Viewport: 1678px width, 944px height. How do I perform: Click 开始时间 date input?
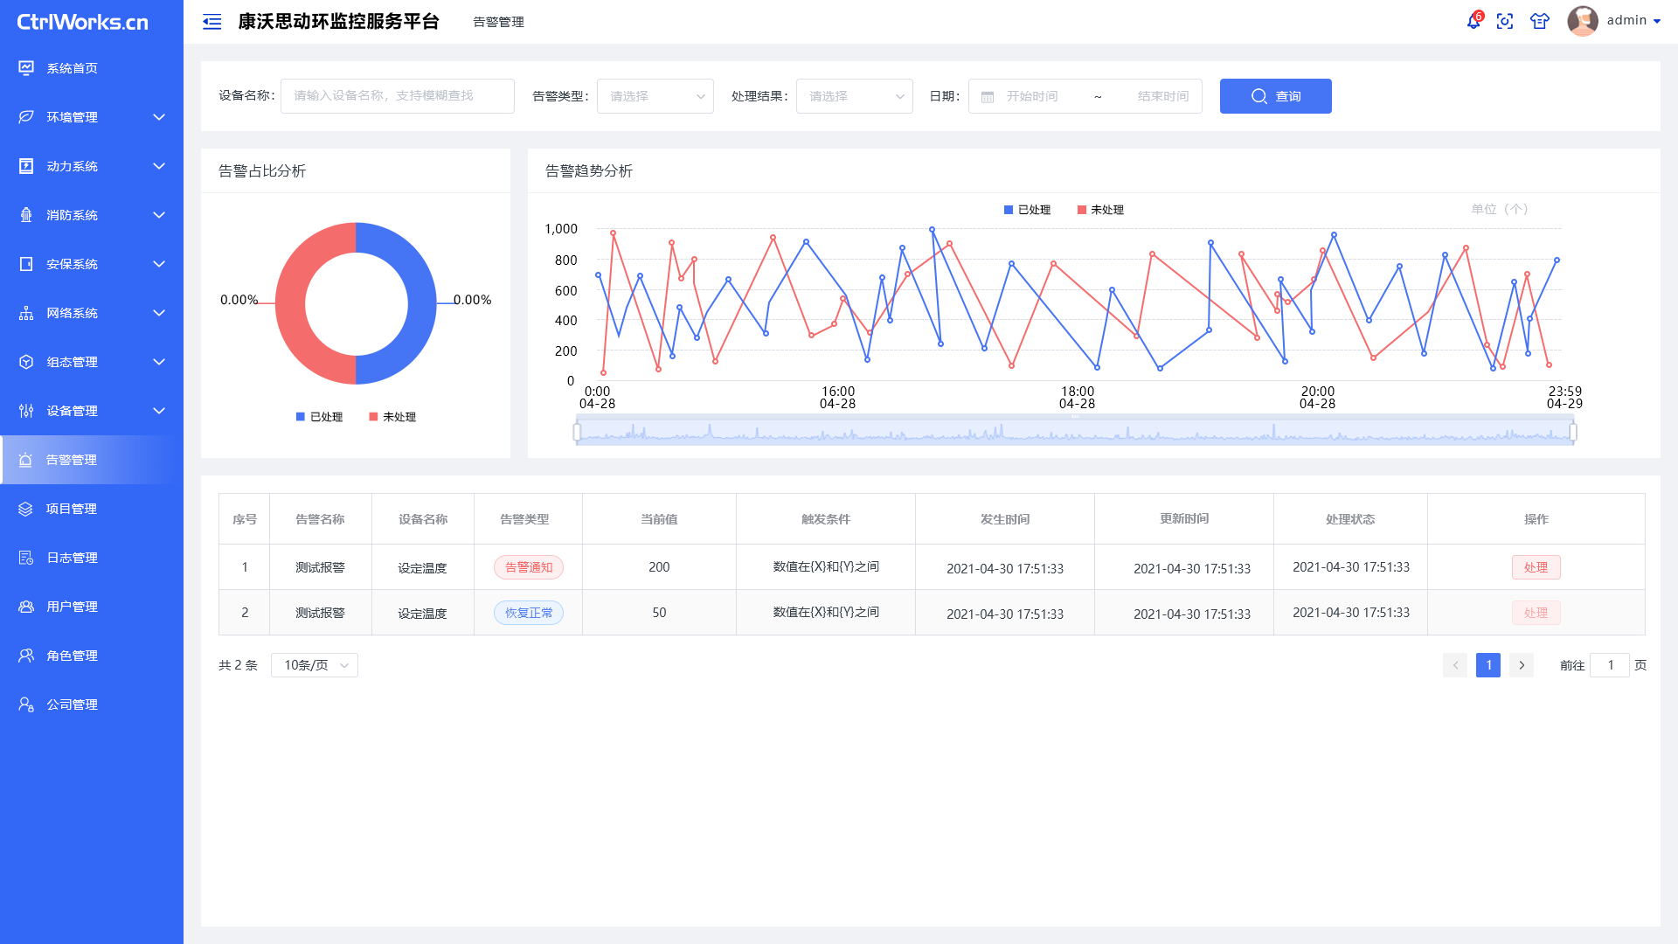point(1032,96)
